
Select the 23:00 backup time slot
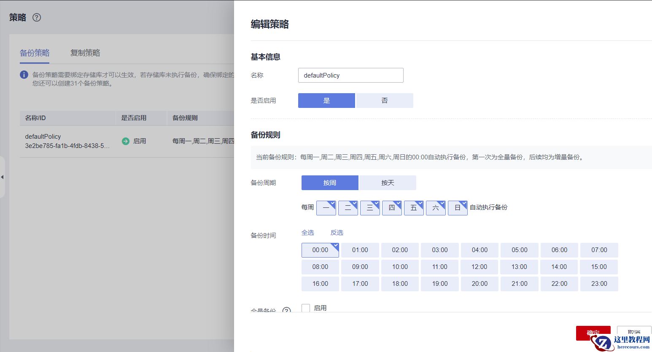tap(599, 284)
